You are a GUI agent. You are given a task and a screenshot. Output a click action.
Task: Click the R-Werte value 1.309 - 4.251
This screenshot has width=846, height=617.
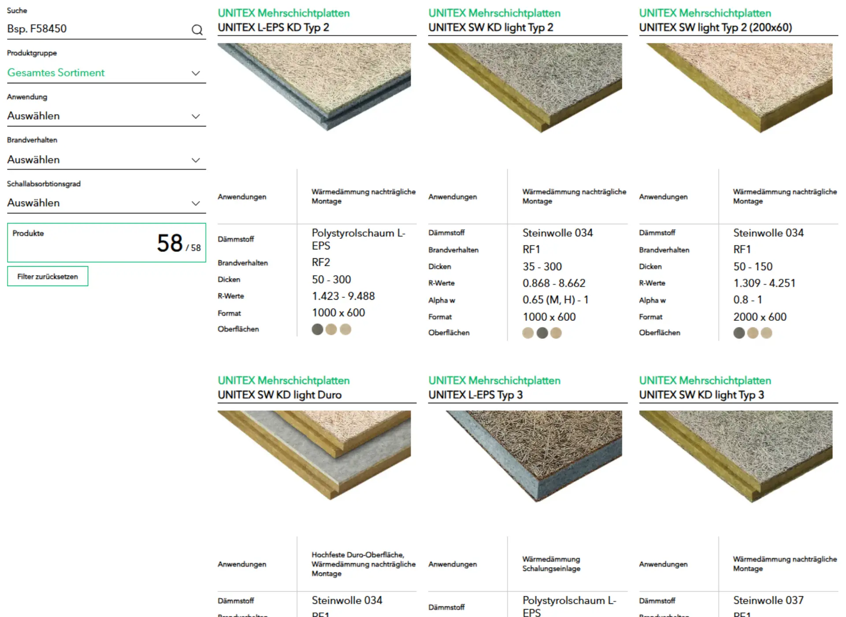[x=764, y=283]
